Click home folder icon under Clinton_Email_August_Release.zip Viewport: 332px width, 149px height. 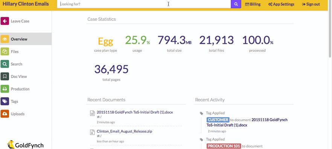tap(98, 136)
